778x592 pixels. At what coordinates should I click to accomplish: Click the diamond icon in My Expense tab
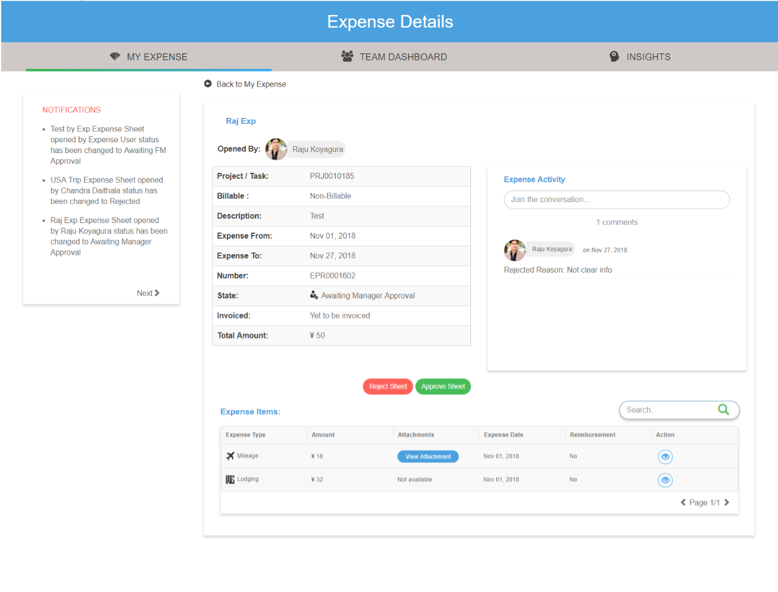[115, 56]
